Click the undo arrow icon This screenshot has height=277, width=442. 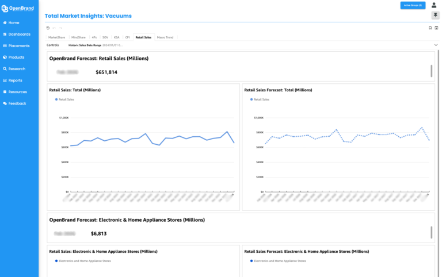[x=54, y=28]
